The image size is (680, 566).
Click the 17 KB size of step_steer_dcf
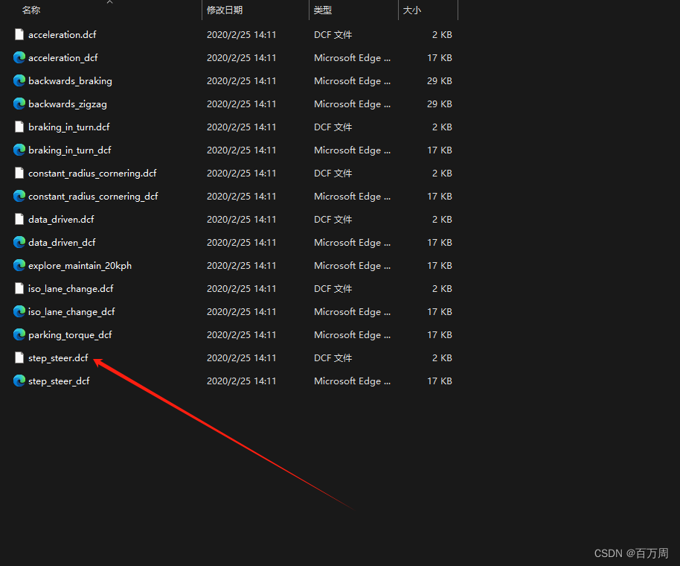pyautogui.click(x=439, y=381)
